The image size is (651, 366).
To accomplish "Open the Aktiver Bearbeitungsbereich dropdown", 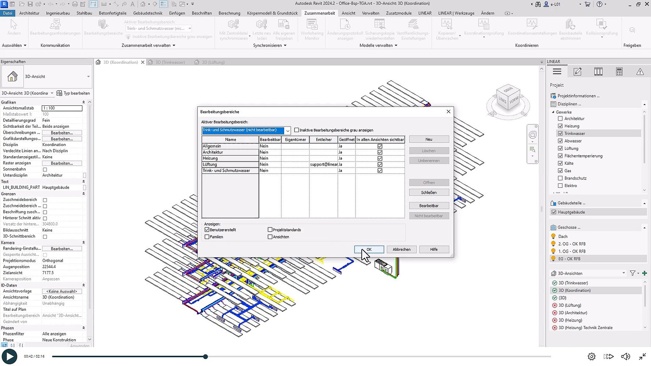I will 287,131.
